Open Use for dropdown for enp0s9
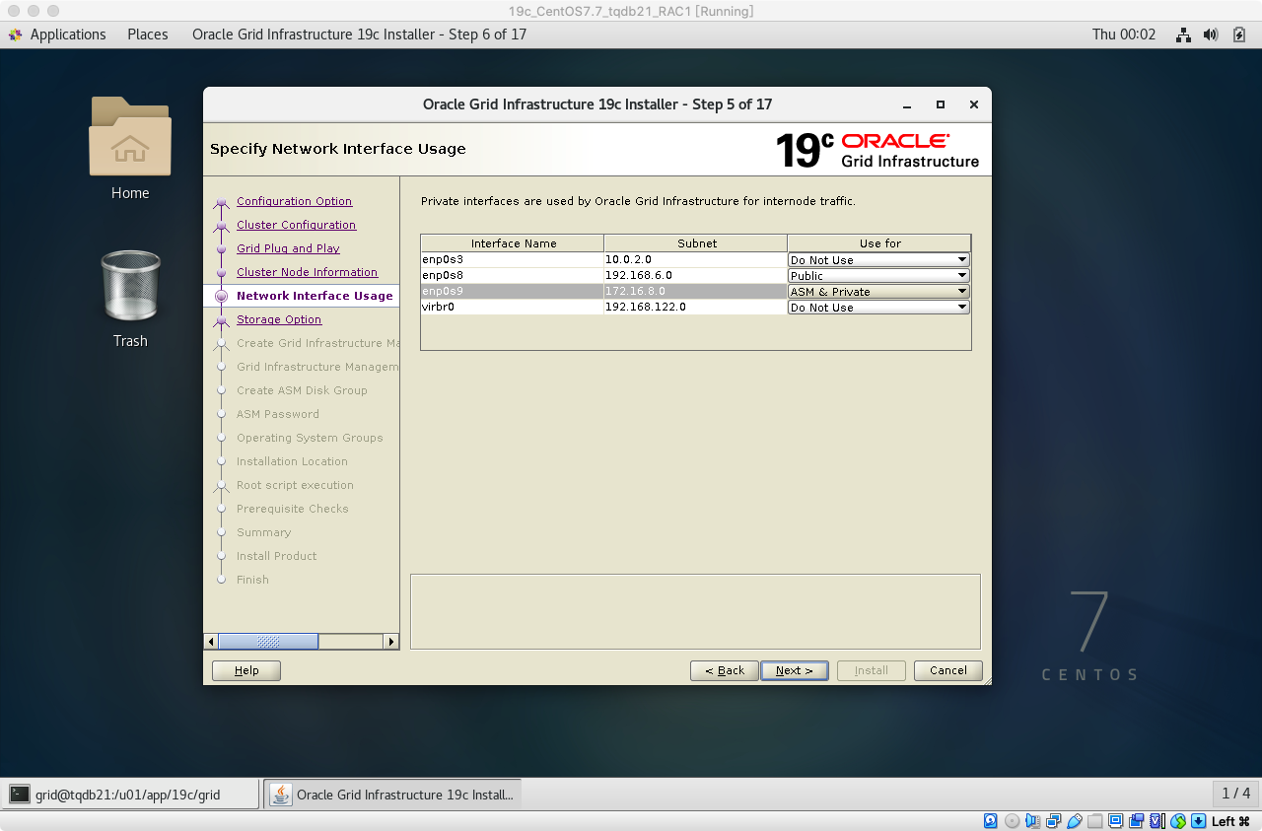 (878, 292)
